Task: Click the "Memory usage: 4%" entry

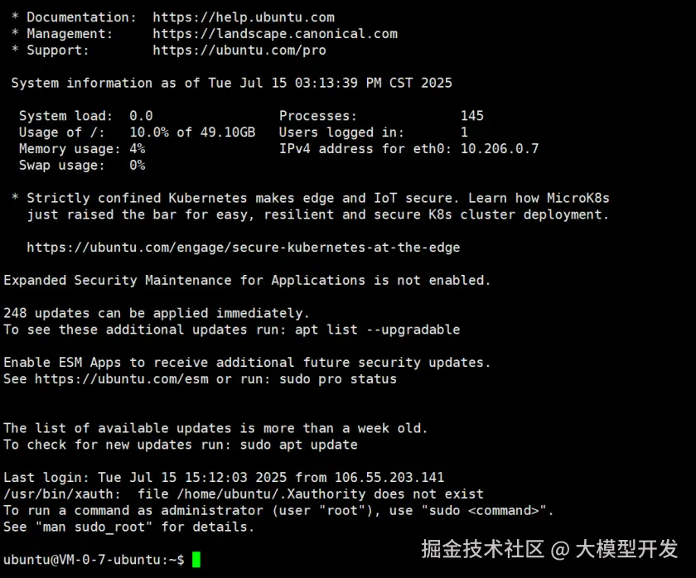Action: [82, 149]
